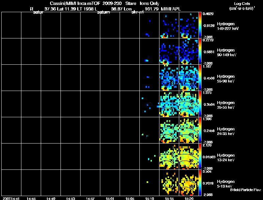Select the color bar for Hydrogen 55-90 keV
The height and width of the screenshot is (200, 263).
[x=200, y=78]
